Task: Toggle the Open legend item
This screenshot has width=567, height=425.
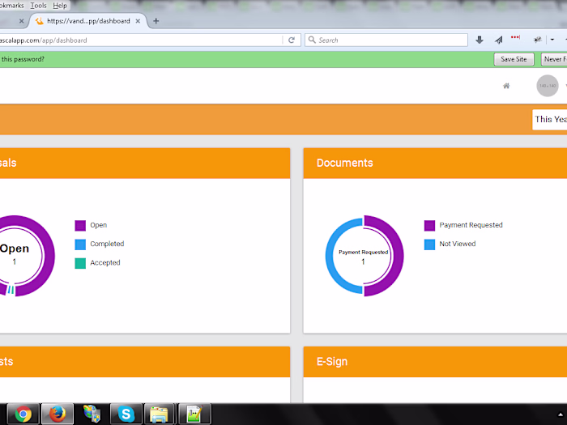Action: [x=91, y=225]
